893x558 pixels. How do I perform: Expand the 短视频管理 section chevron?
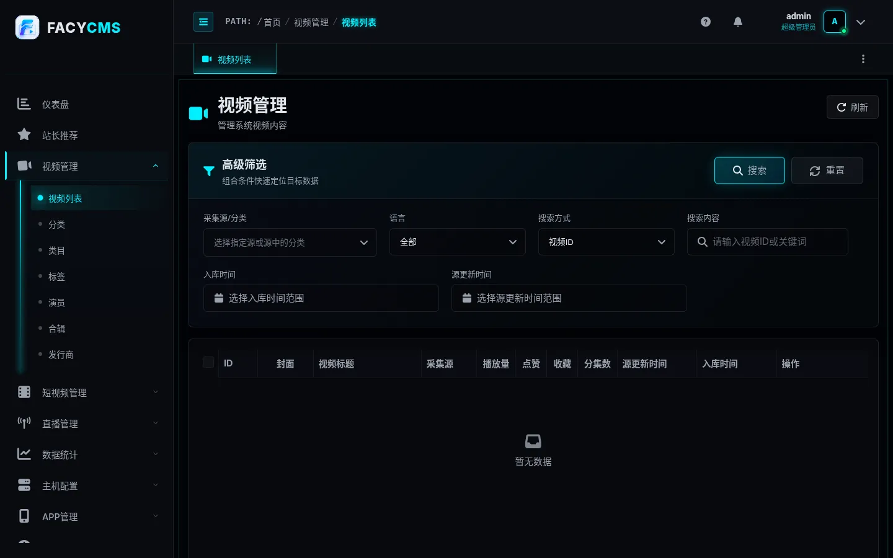point(156,392)
